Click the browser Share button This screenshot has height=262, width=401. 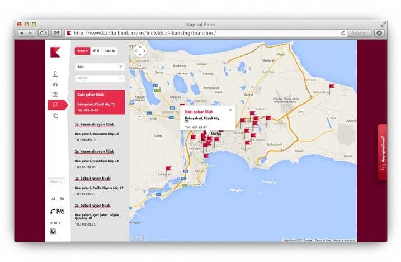(56, 33)
